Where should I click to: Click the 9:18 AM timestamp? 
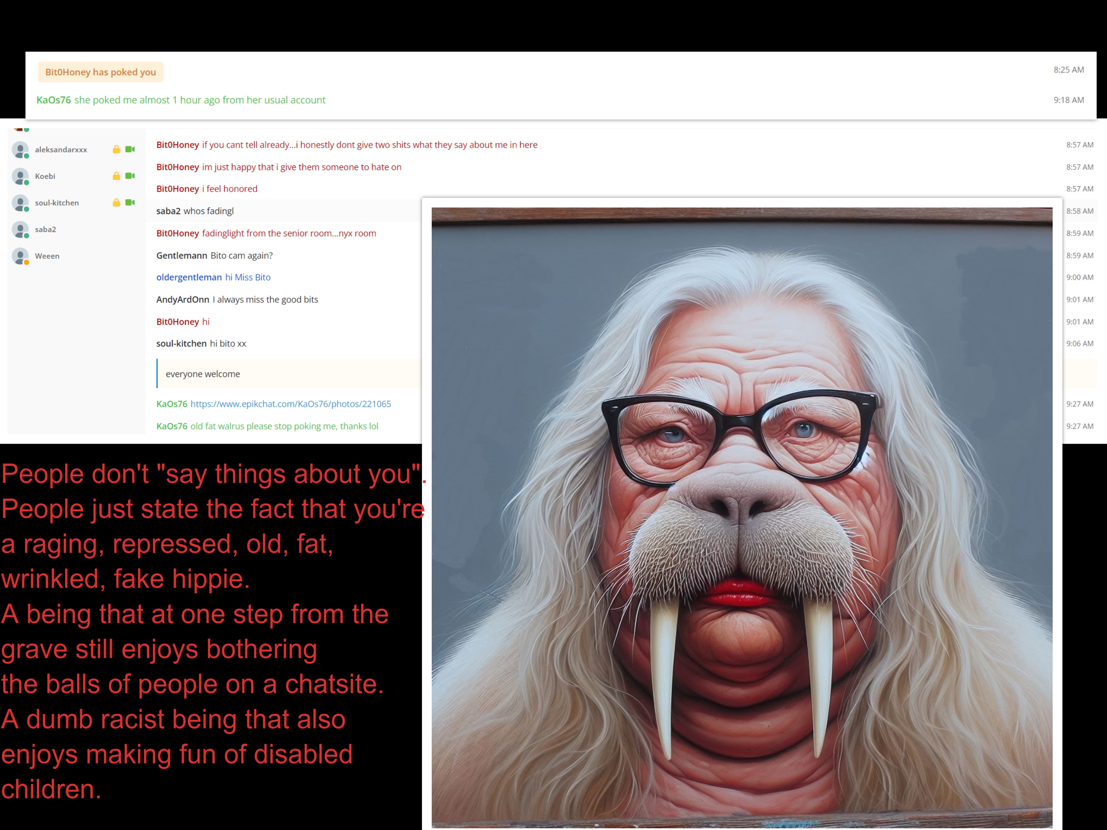(x=1069, y=100)
